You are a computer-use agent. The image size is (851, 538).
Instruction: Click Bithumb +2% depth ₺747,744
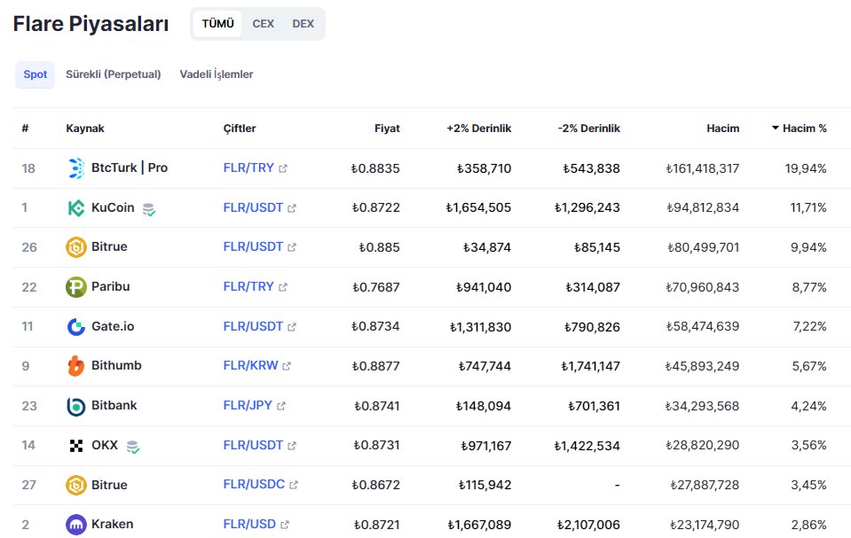(x=485, y=367)
